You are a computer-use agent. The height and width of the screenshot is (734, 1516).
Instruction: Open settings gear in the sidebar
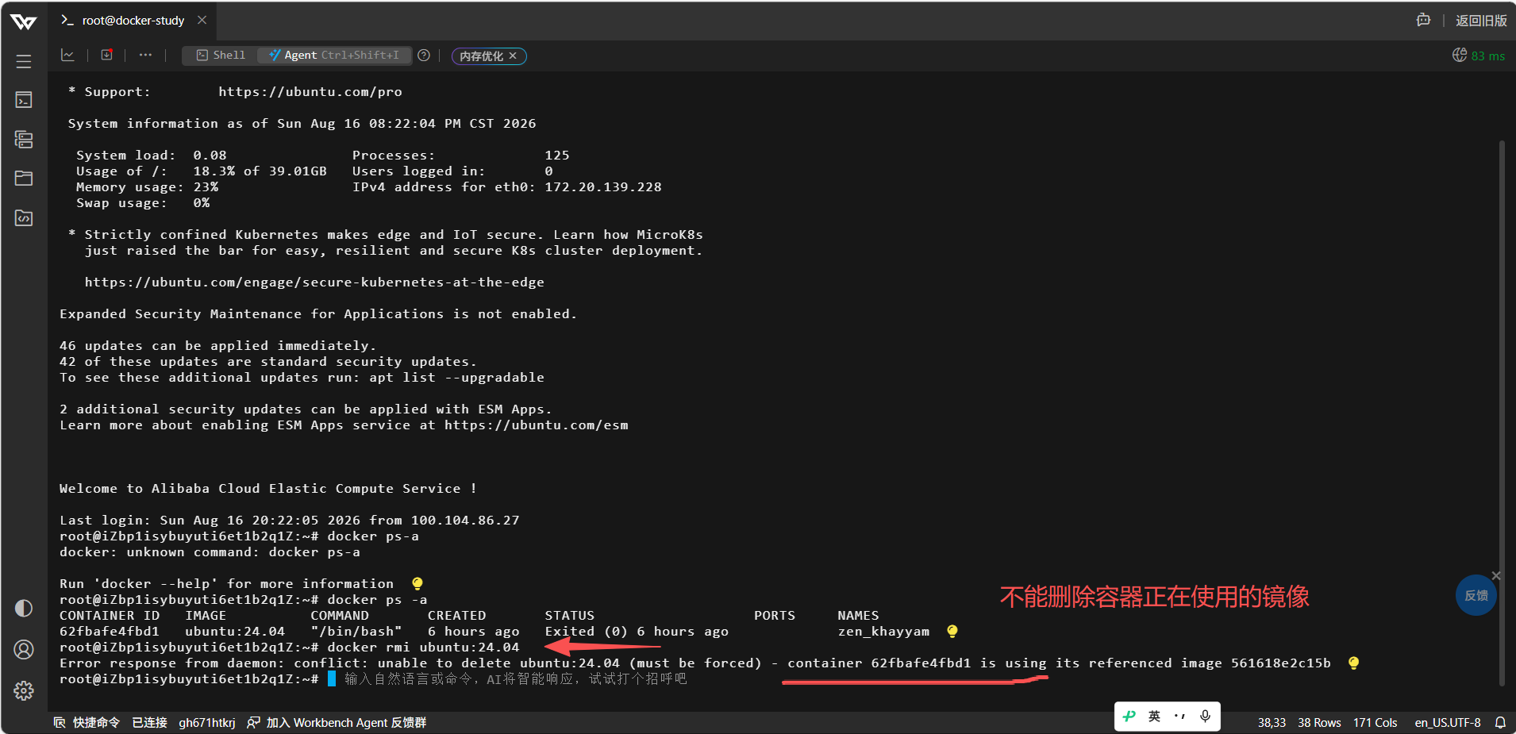click(24, 691)
